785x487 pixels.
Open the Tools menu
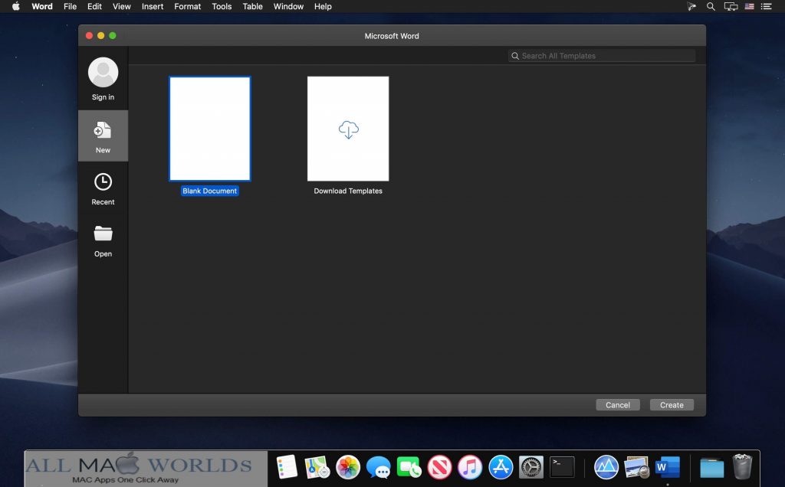[222, 6]
